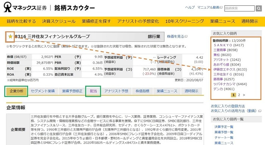Open favorite 藤商事 (6257)

pyautogui.click(x=224, y=79)
